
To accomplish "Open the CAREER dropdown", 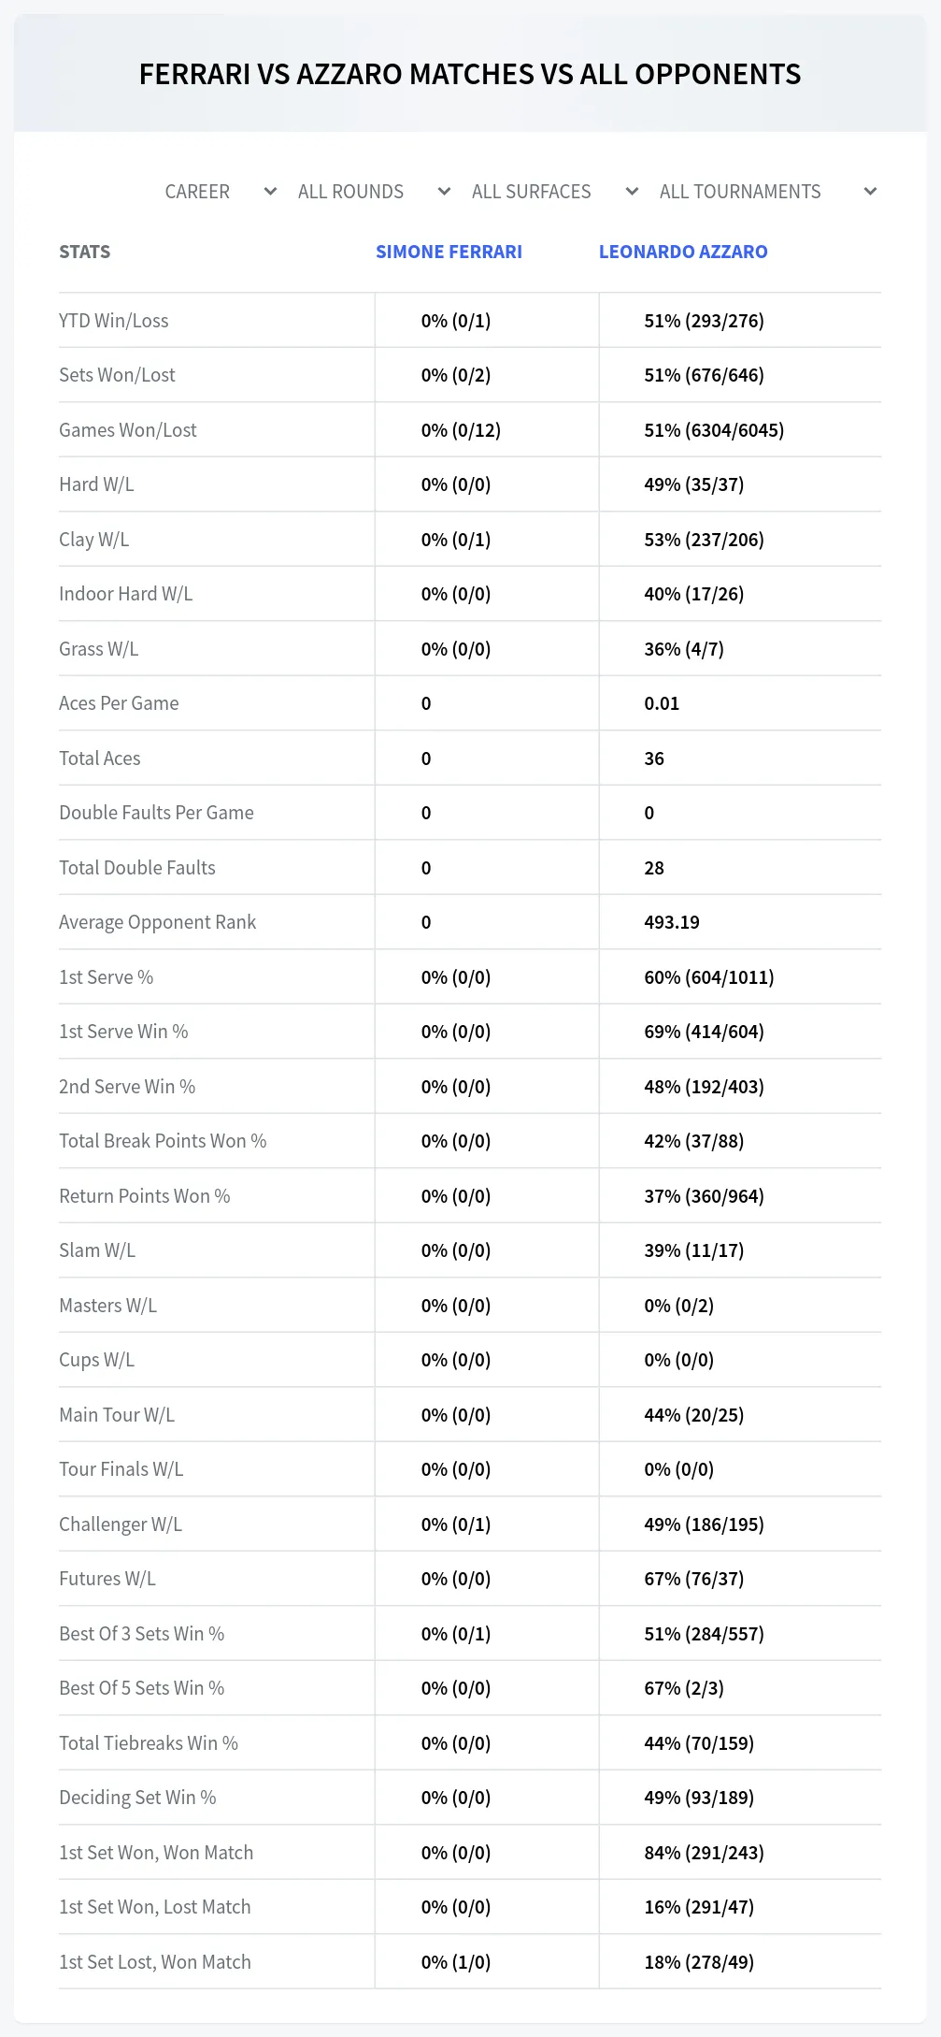I will click(x=221, y=192).
